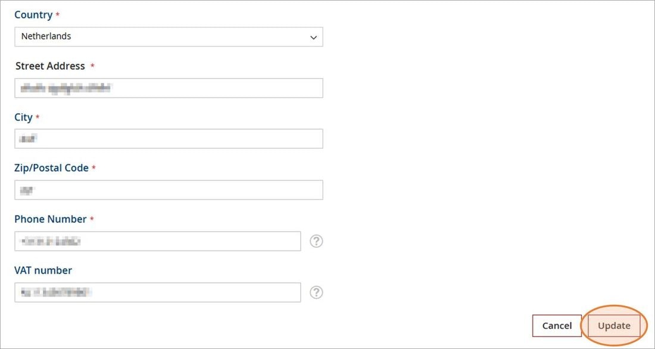The image size is (655, 349).
Task: Focus the City input field
Action: (x=169, y=138)
